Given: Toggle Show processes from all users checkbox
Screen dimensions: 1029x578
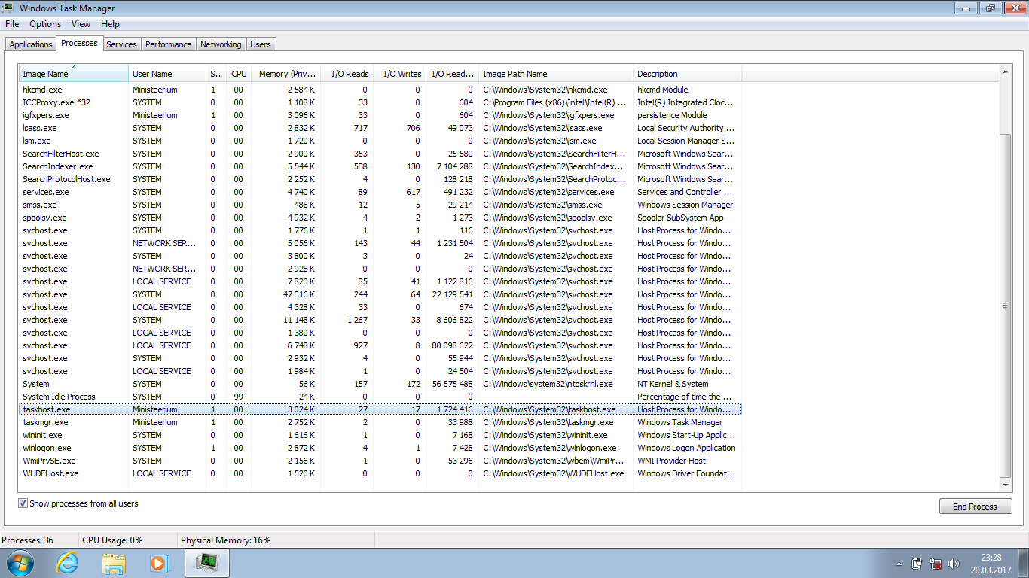Looking at the screenshot, I should click(23, 503).
